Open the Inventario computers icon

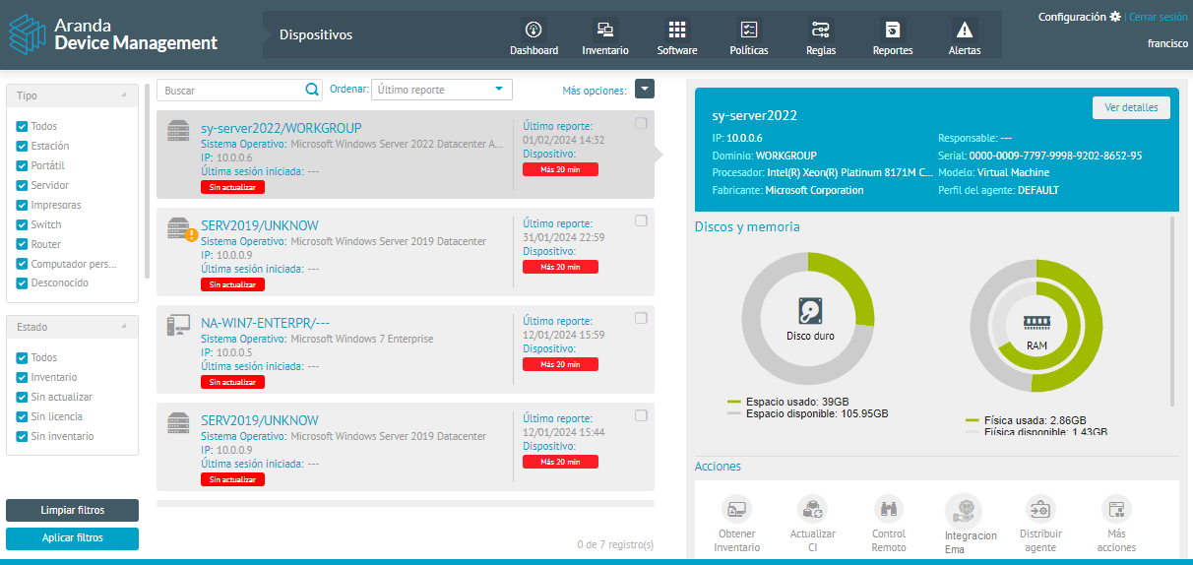[x=605, y=30]
